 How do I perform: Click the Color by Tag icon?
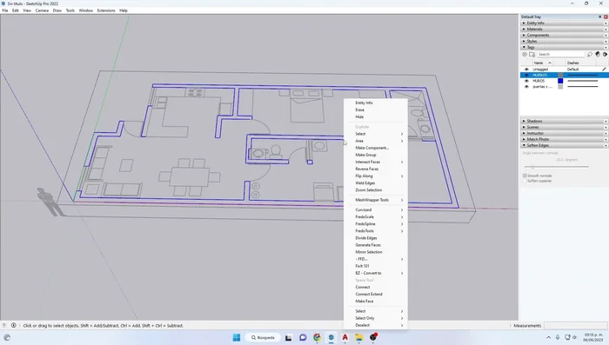[598, 55]
